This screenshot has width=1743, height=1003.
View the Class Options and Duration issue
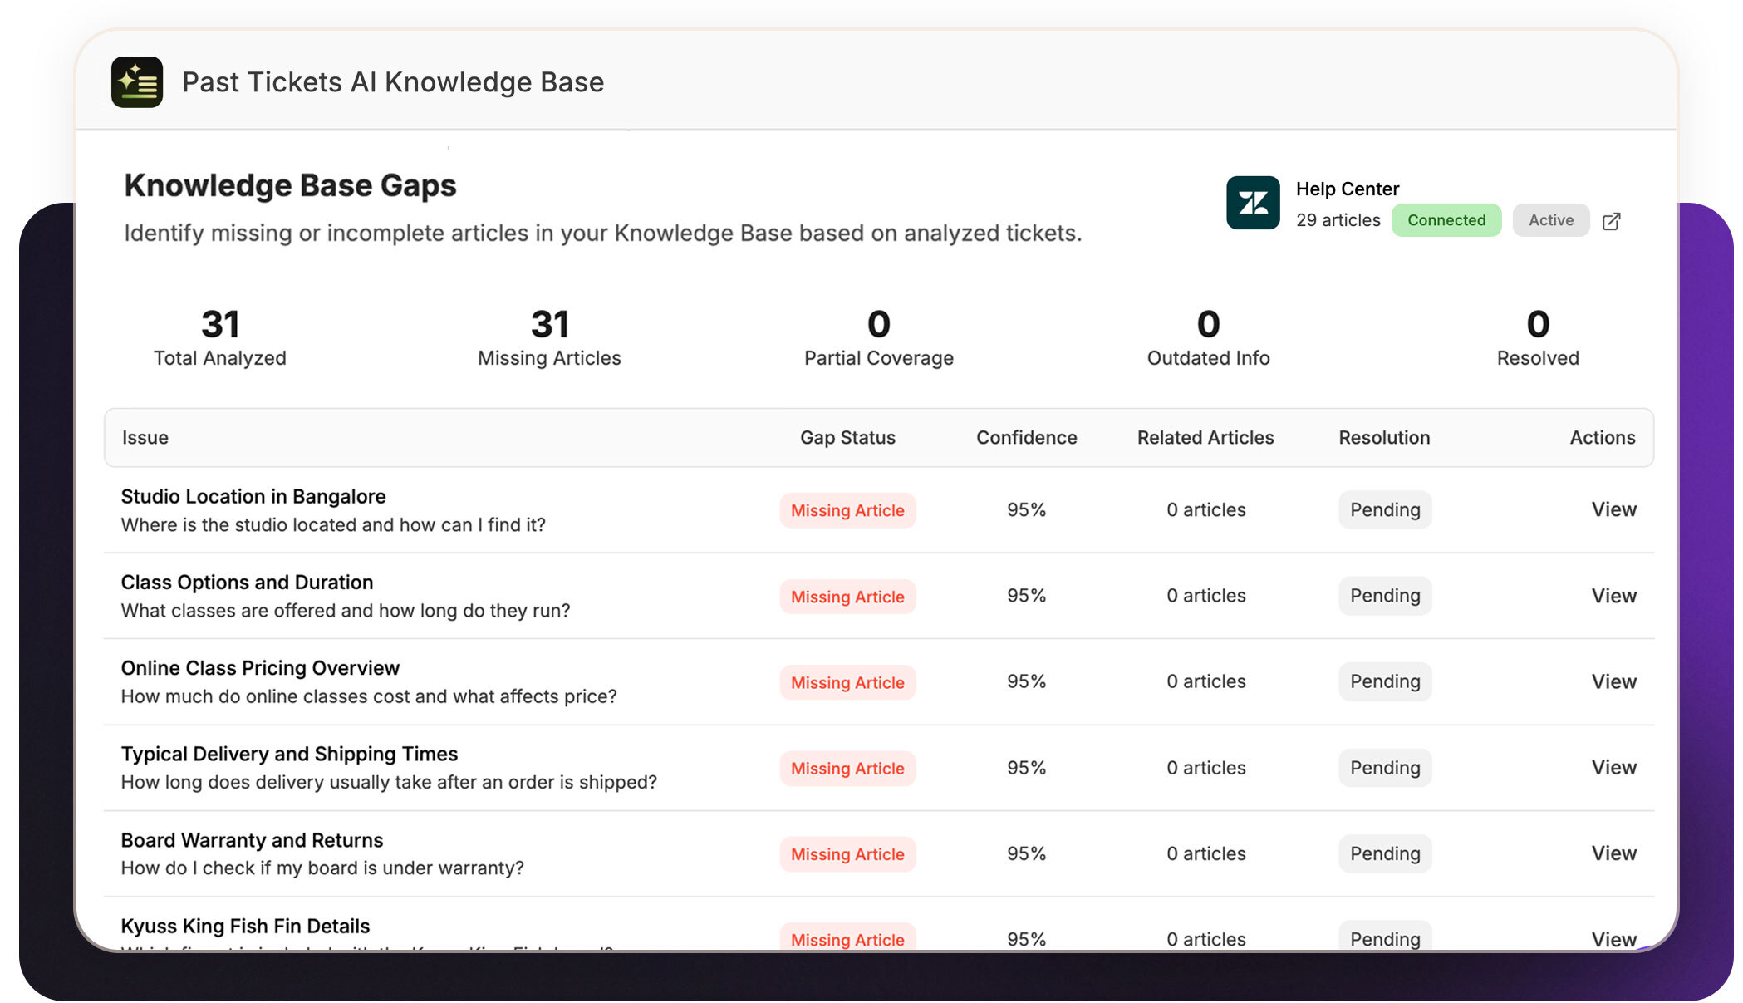pos(1613,596)
